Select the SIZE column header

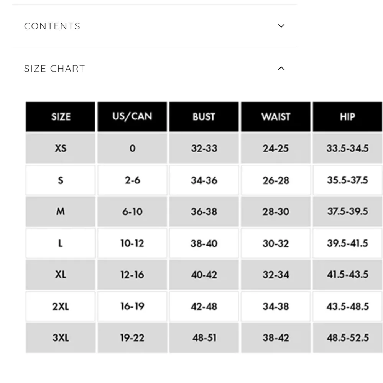61,117
